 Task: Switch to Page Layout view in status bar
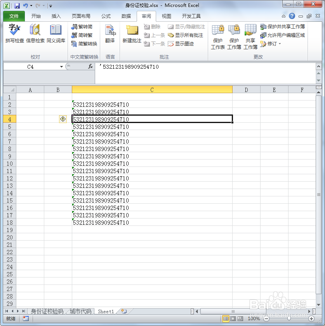click(233, 319)
